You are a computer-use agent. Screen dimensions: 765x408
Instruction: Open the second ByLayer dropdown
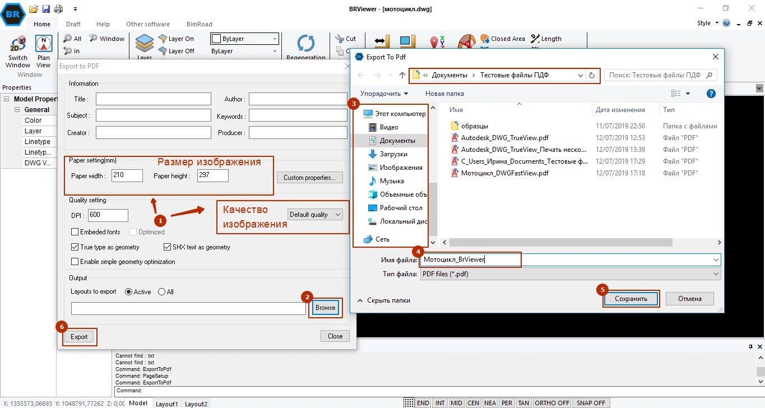(244, 51)
